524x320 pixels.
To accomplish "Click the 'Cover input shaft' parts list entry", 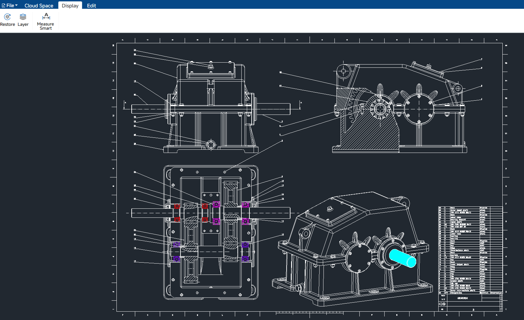I will (x=459, y=210).
